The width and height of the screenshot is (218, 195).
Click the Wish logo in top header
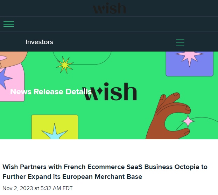[109, 8]
